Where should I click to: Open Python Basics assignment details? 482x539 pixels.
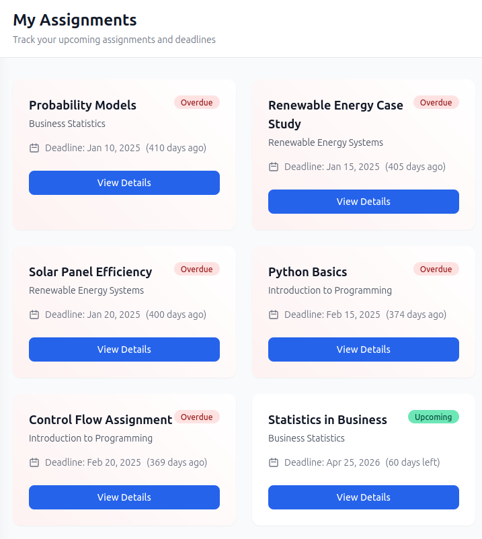364,349
